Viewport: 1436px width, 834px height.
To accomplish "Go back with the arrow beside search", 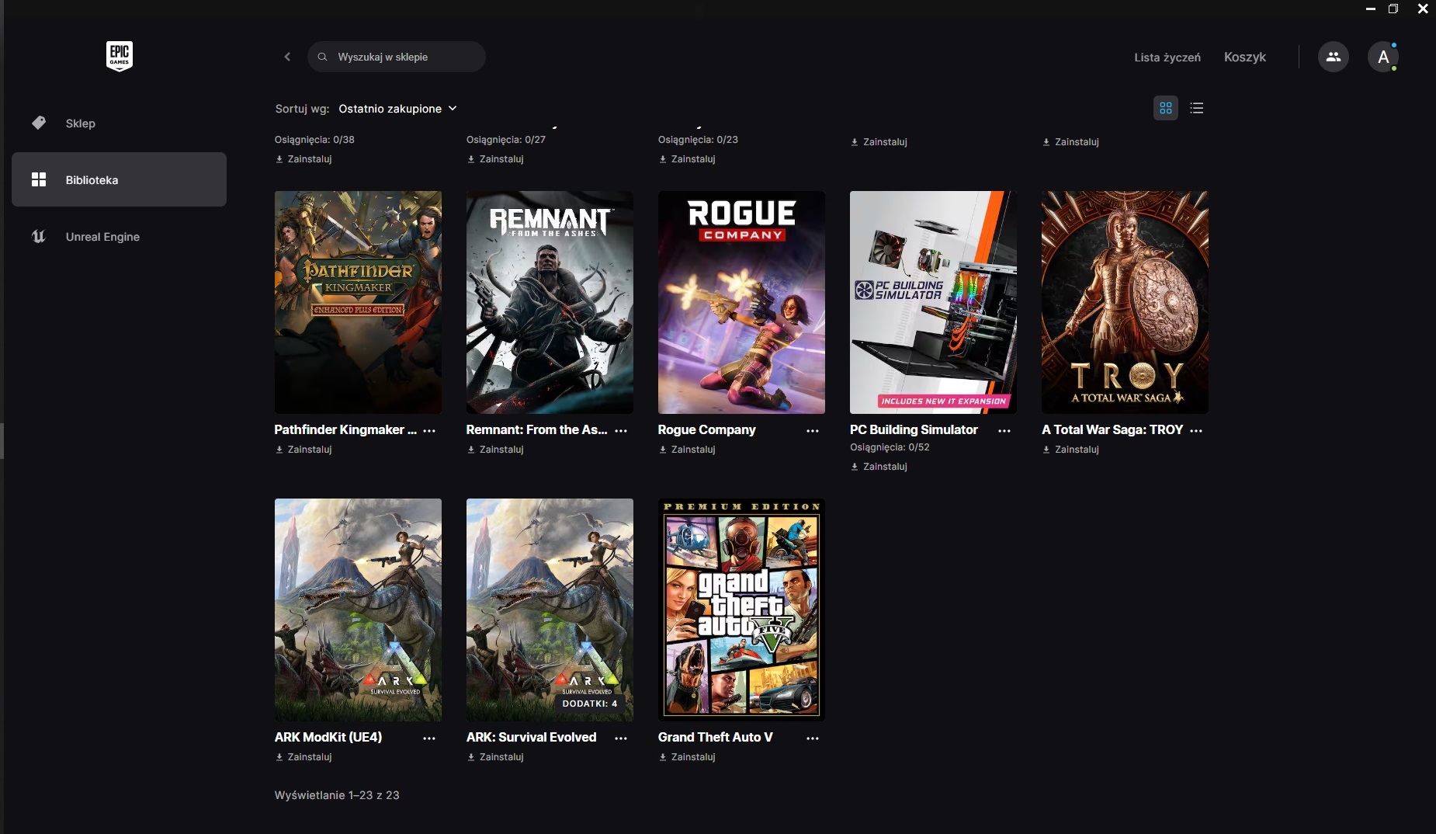I will tap(287, 57).
